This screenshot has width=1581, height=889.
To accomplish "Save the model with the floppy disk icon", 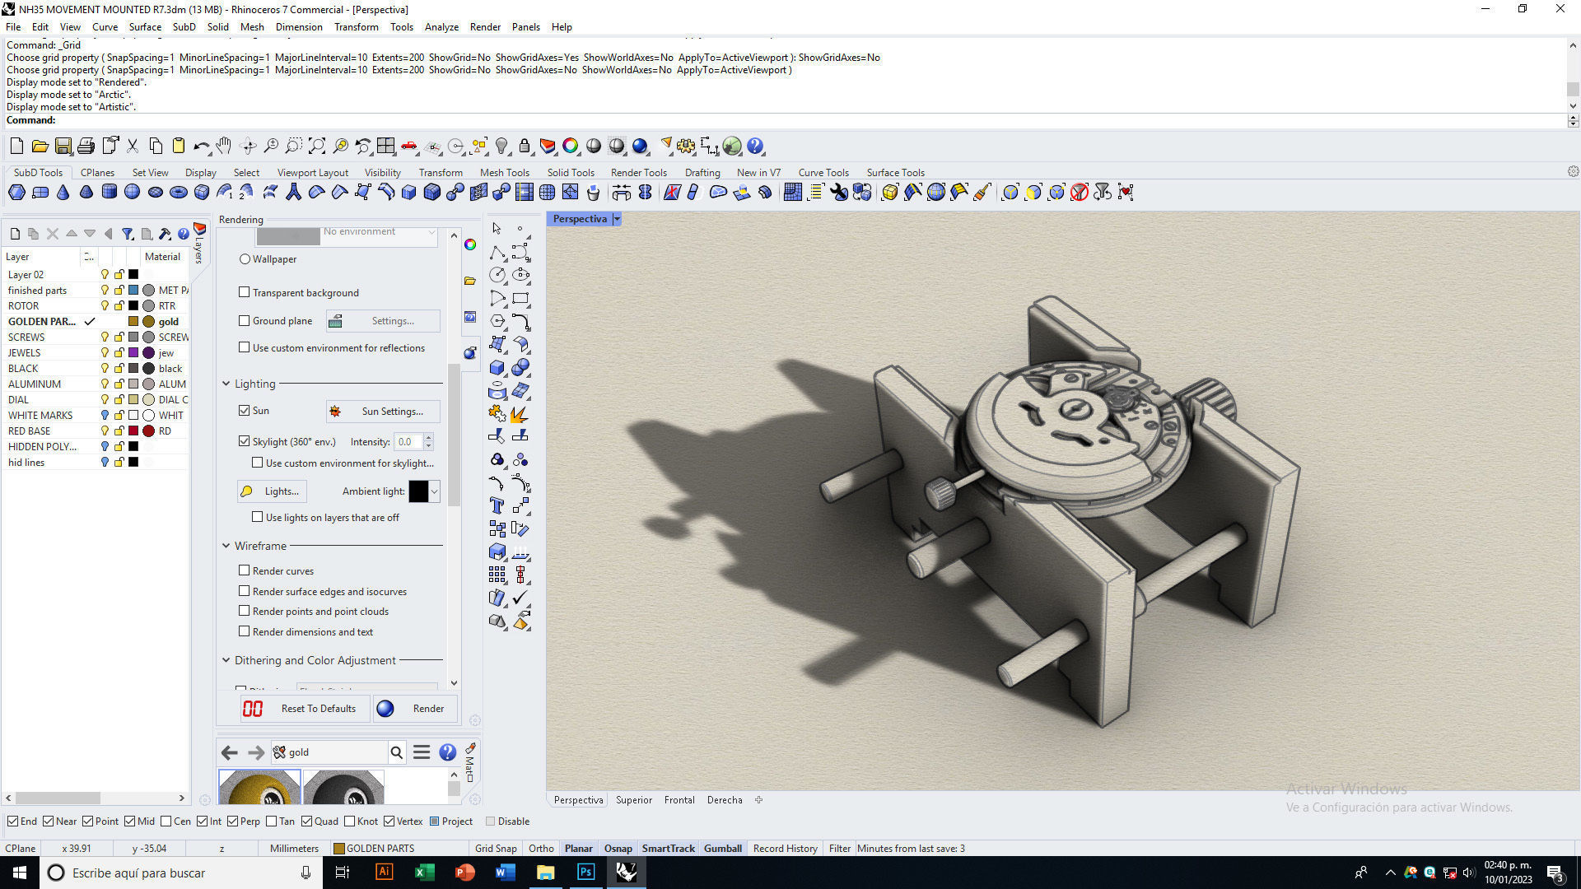I will tap(63, 147).
